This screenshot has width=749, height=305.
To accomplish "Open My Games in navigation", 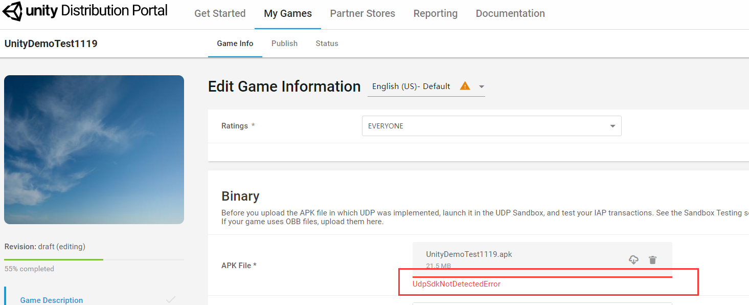I will pos(288,13).
